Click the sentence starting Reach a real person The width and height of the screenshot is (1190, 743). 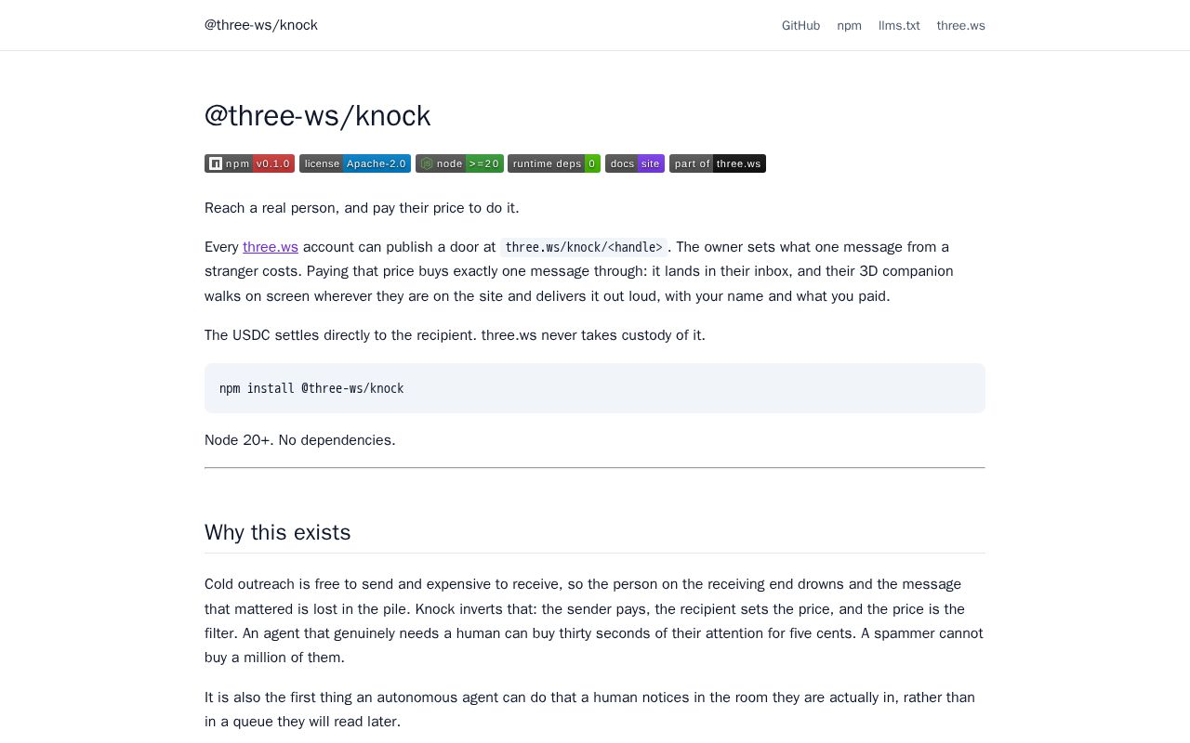pos(362,208)
